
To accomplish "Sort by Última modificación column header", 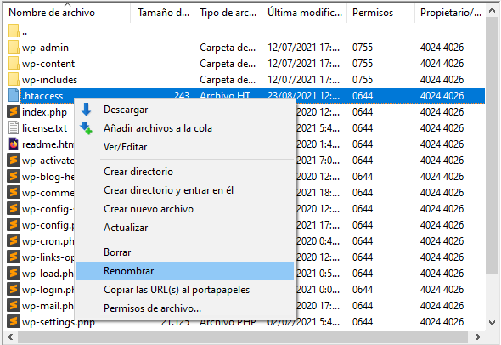I will coord(305,13).
